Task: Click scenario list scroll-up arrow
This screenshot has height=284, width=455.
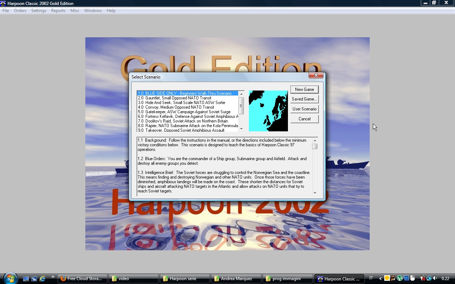Action: click(241, 94)
